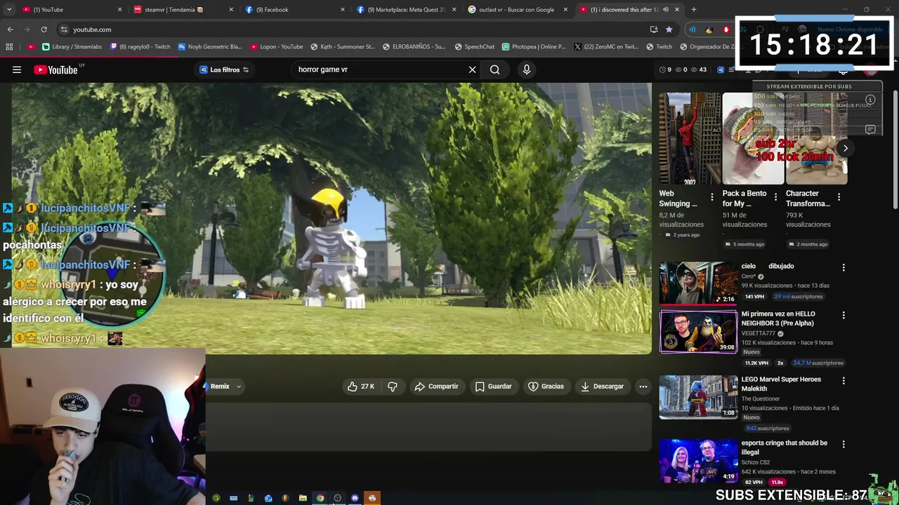Open options for Mi primera vez en HELLO NEIGHBOR
The height and width of the screenshot is (505, 899).
pos(844,316)
